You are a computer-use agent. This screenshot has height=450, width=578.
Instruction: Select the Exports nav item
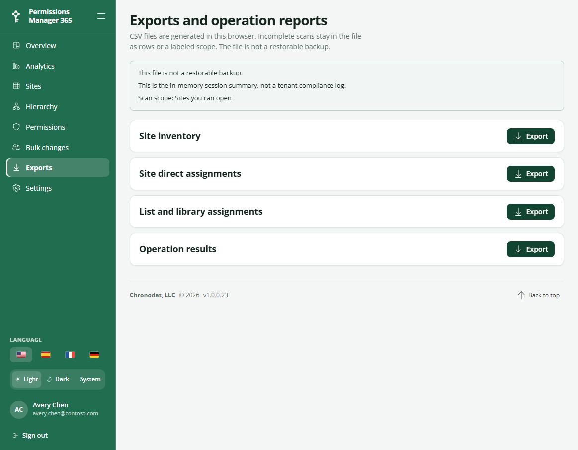[x=58, y=167]
